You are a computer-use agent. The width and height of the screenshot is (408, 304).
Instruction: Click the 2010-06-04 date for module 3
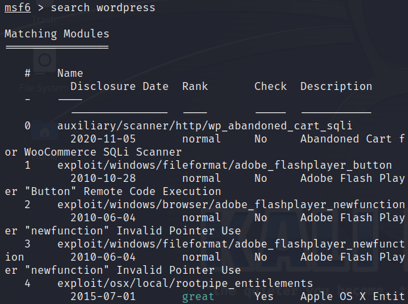pos(103,257)
